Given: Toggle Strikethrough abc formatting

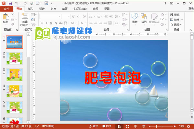Looking at the screenshot, I should pyautogui.click(x=61, y=23).
